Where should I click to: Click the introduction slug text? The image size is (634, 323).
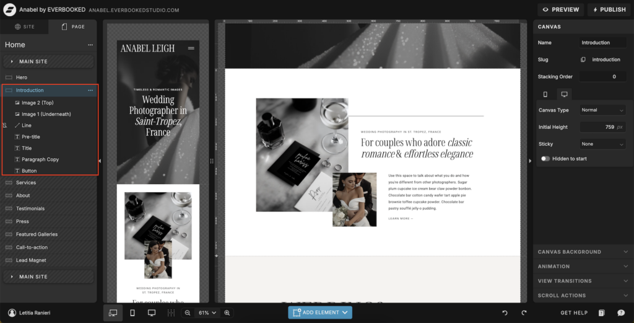pos(606,60)
